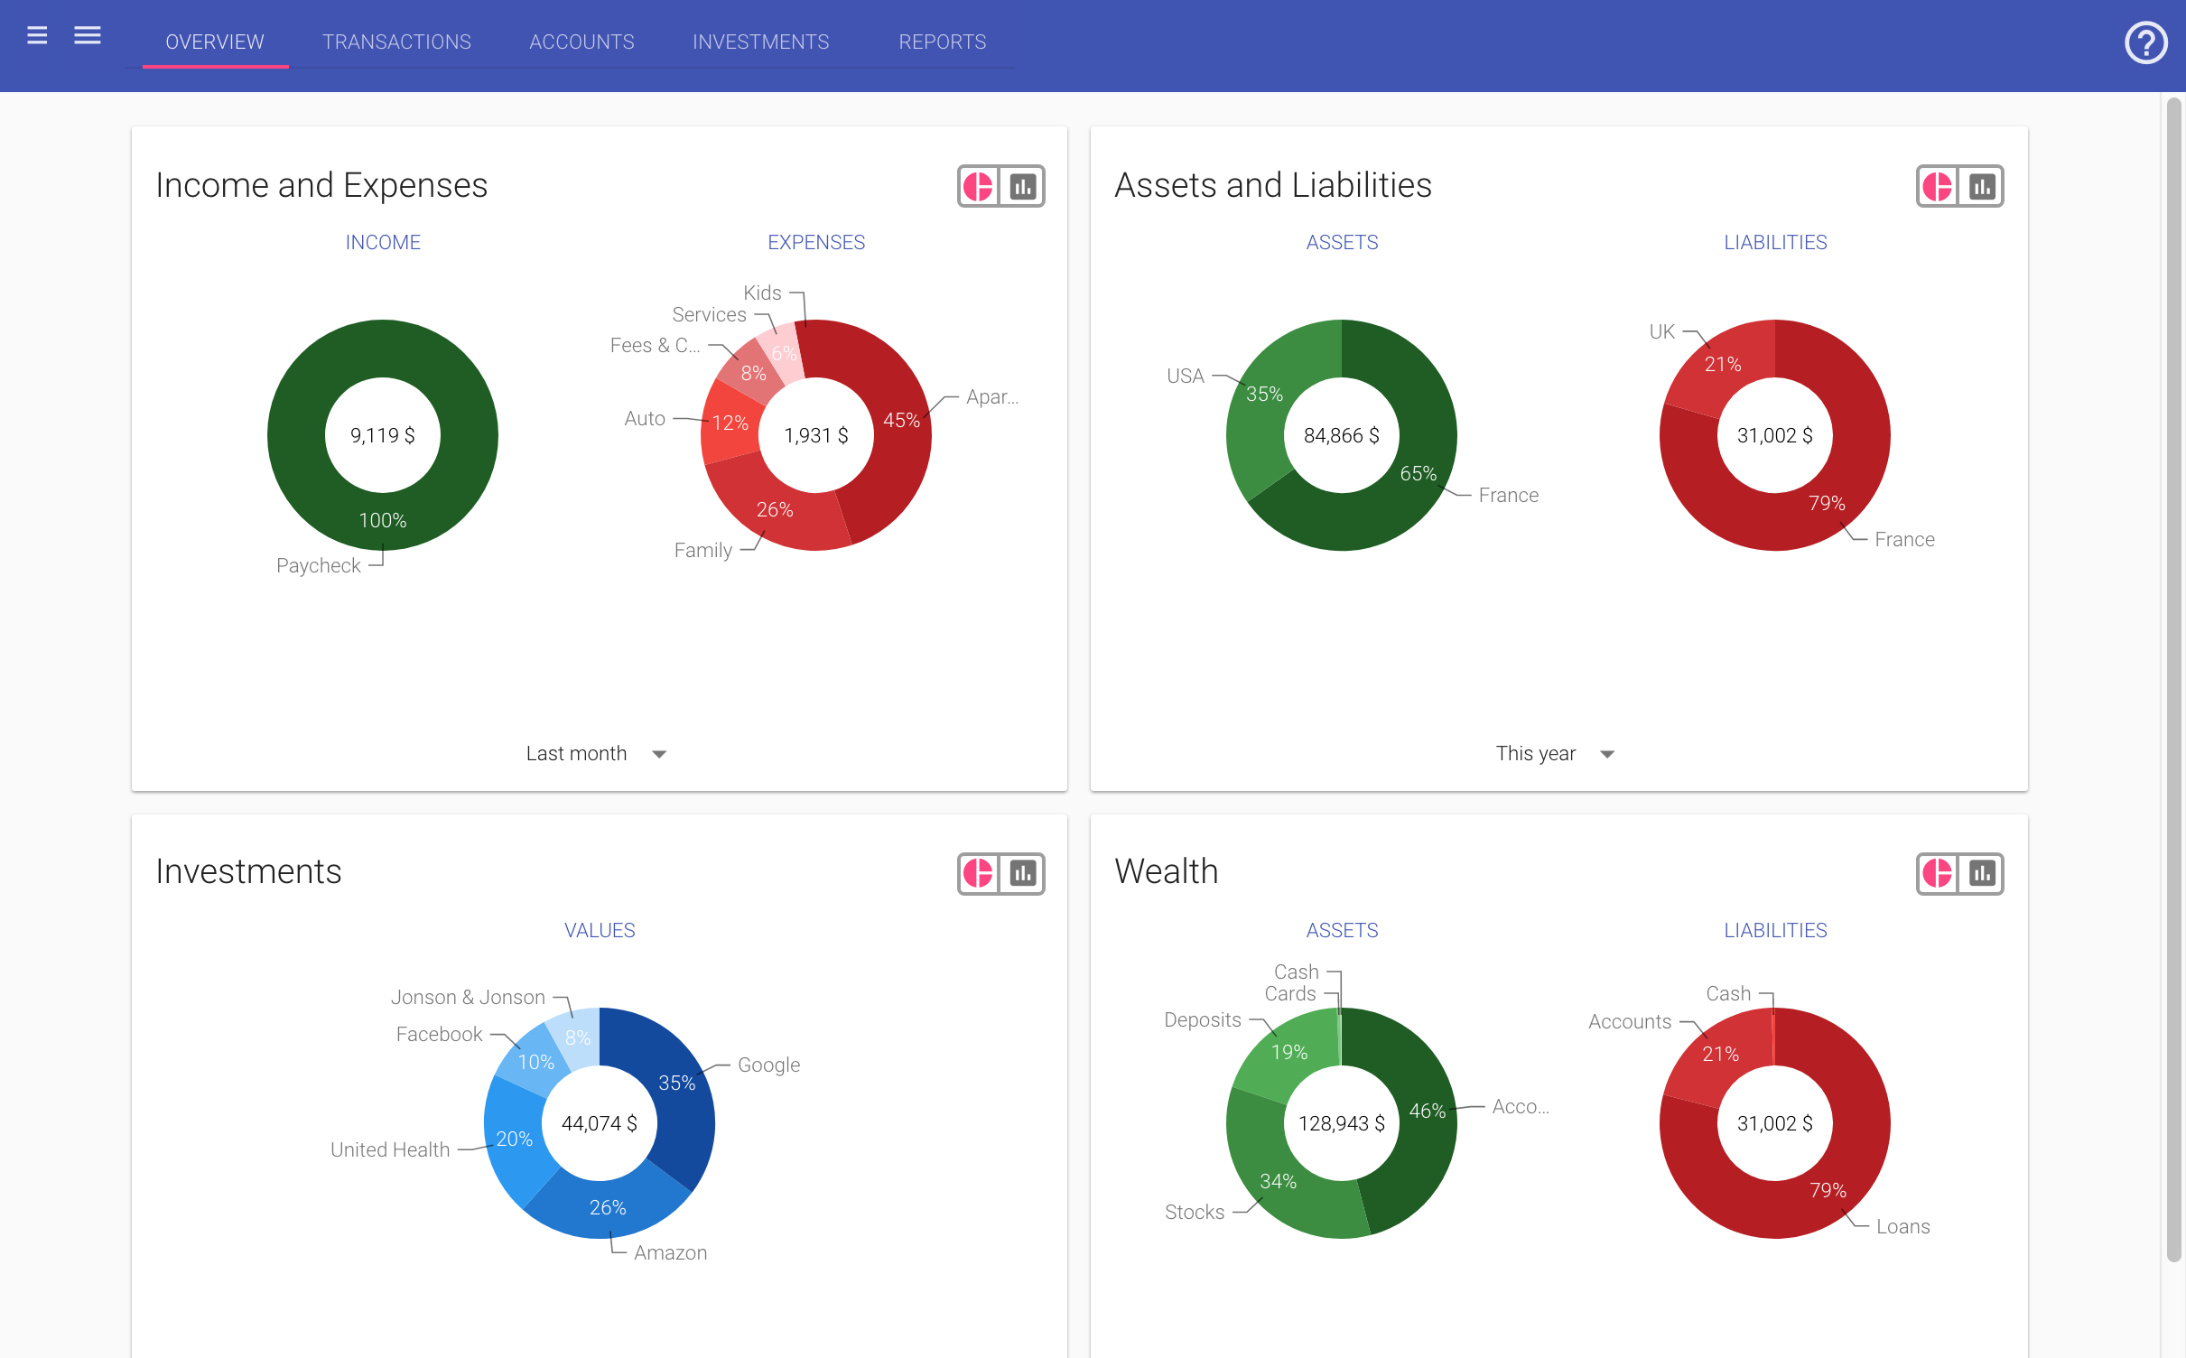Viewport: 2186px width, 1358px height.
Task: Open the Last month period dropdown
Action: [x=596, y=753]
